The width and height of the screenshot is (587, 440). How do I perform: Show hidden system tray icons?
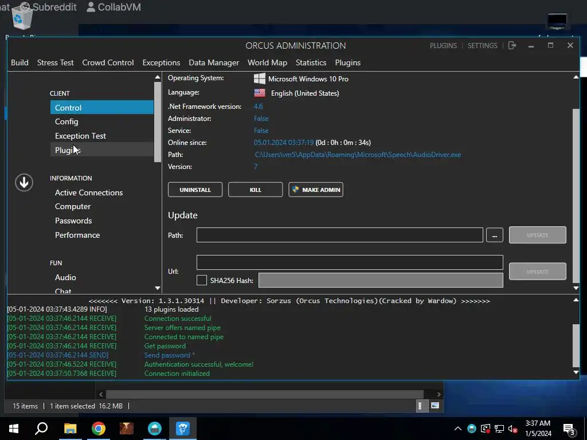[x=458, y=429]
